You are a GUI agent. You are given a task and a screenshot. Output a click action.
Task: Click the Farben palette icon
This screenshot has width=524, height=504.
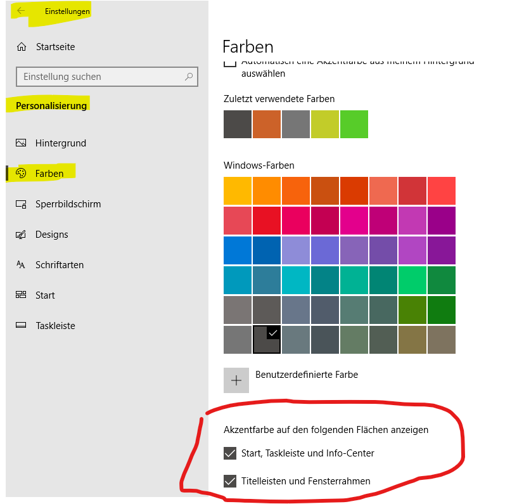pyautogui.click(x=21, y=173)
